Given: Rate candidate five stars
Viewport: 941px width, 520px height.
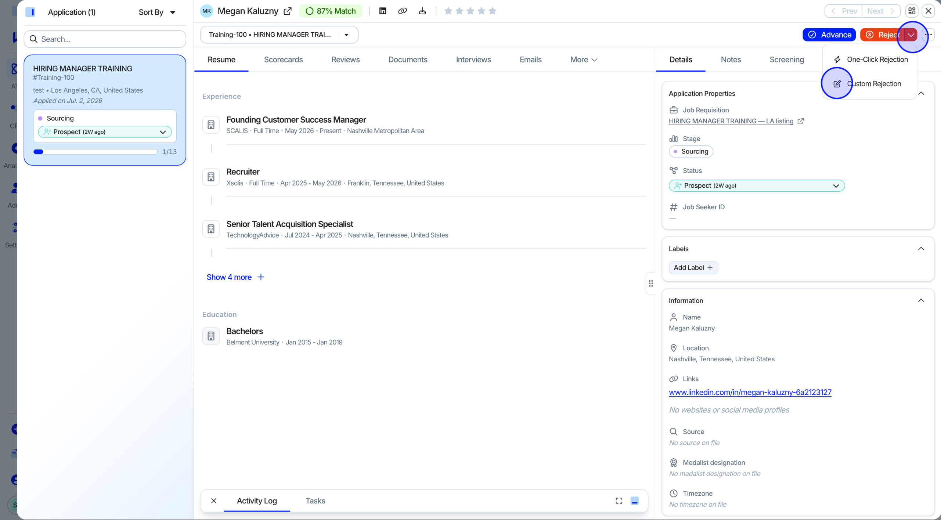Looking at the screenshot, I should tap(492, 11).
